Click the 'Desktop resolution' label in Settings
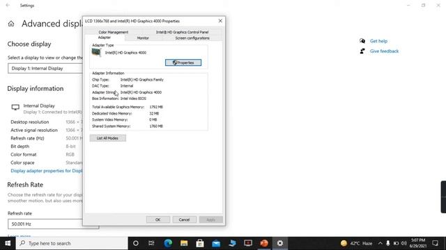The width and height of the screenshot is (446, 250). [29, 122]
